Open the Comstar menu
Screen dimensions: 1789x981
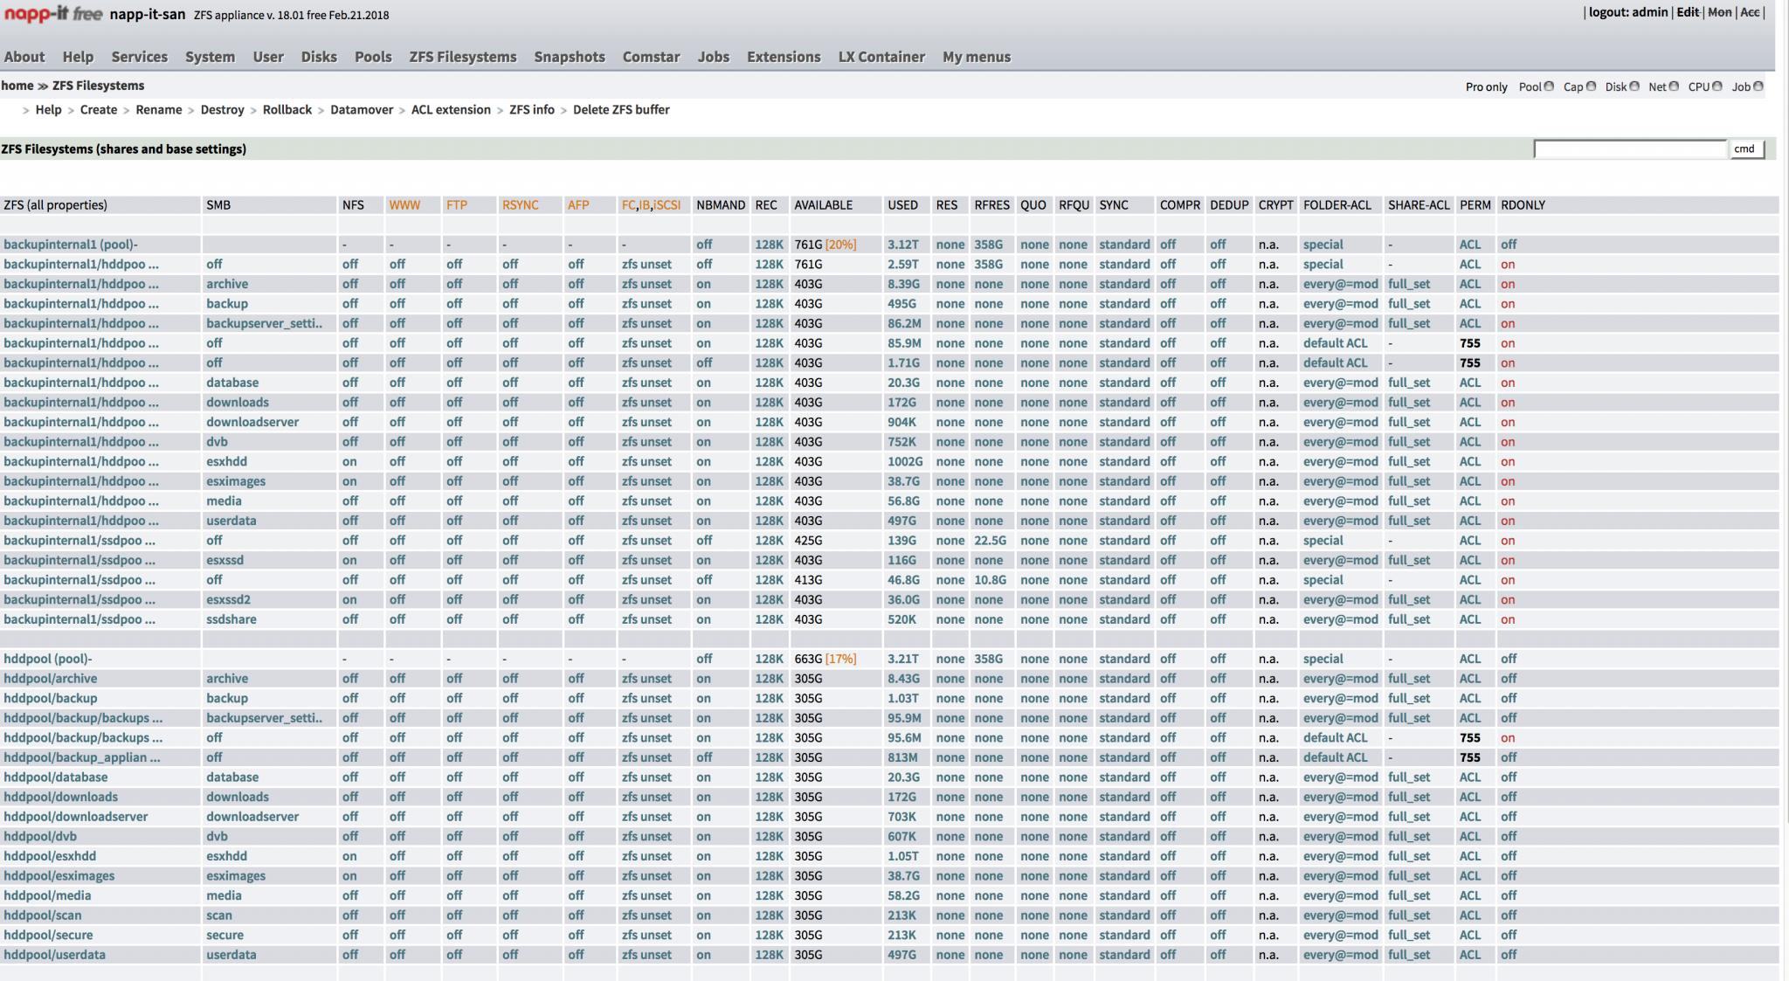coord(651,57)
